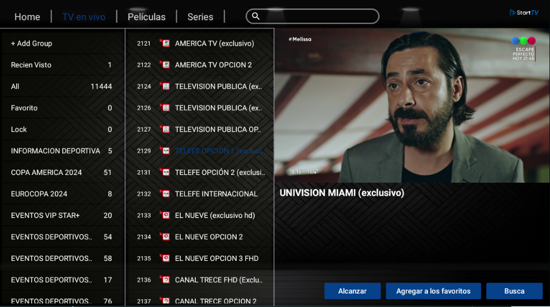Click the Busca button
The width and height of the screenshot is (550, 307).
tap(514, 291)
